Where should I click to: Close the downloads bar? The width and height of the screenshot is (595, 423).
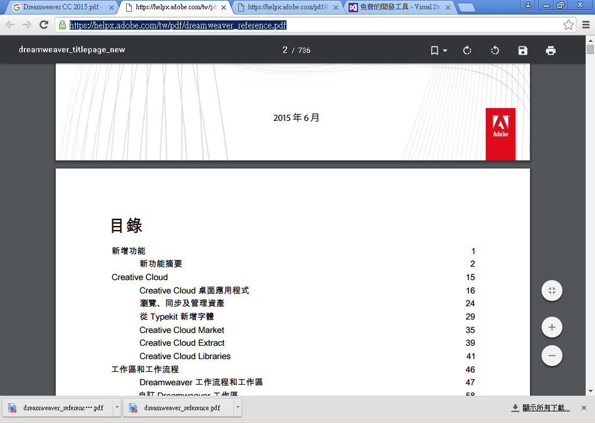(584, 408)
